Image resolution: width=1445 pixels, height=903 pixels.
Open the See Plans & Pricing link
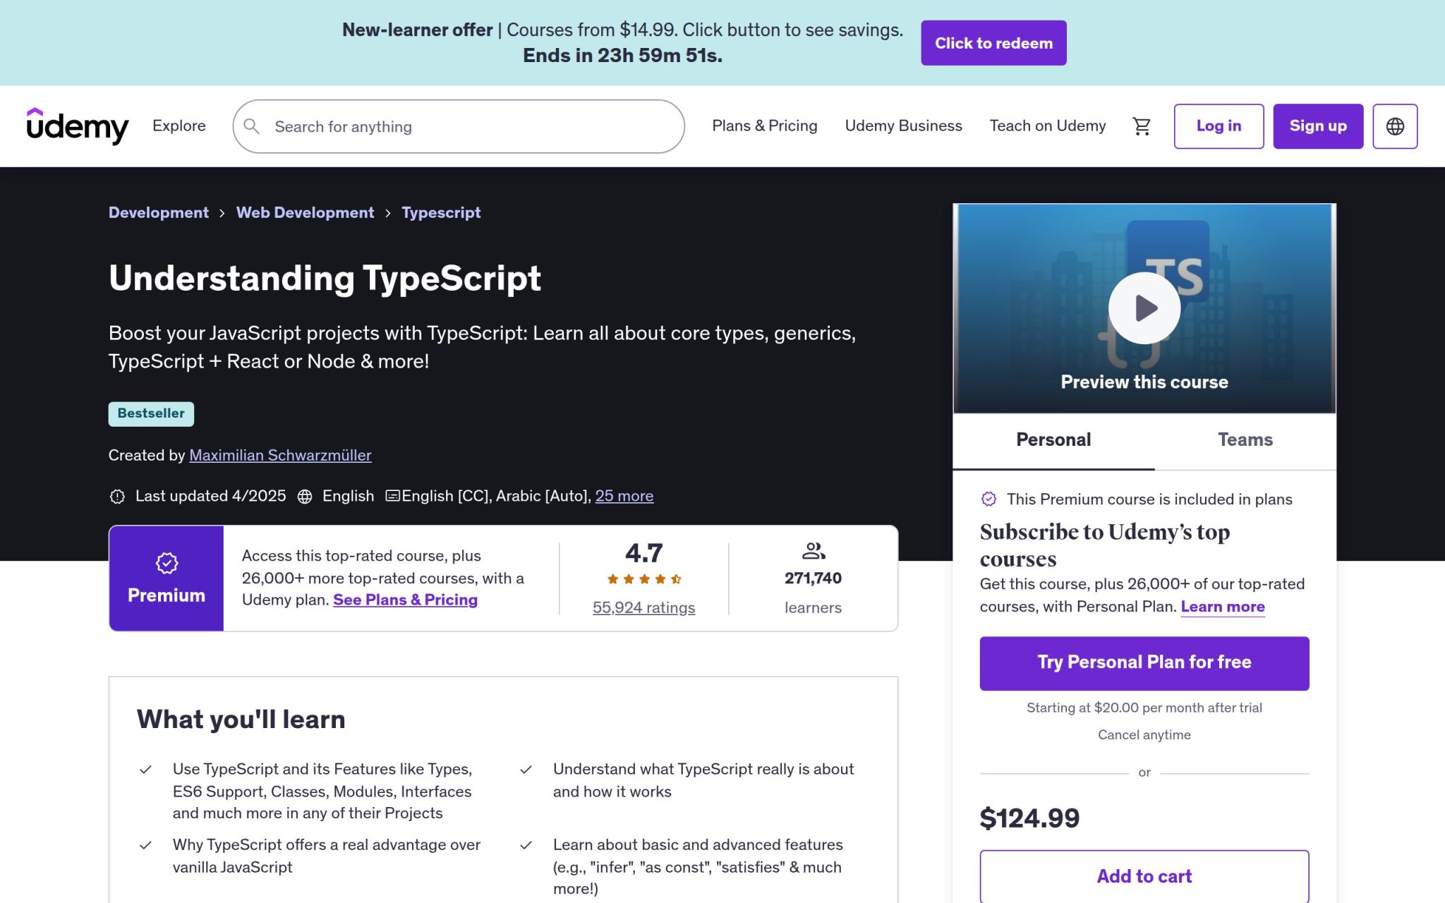pyautogui.click(x=405, y=600)
